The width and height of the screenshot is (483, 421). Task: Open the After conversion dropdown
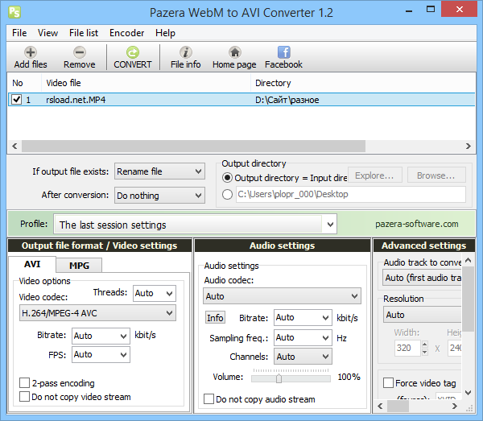click(159, 196)
